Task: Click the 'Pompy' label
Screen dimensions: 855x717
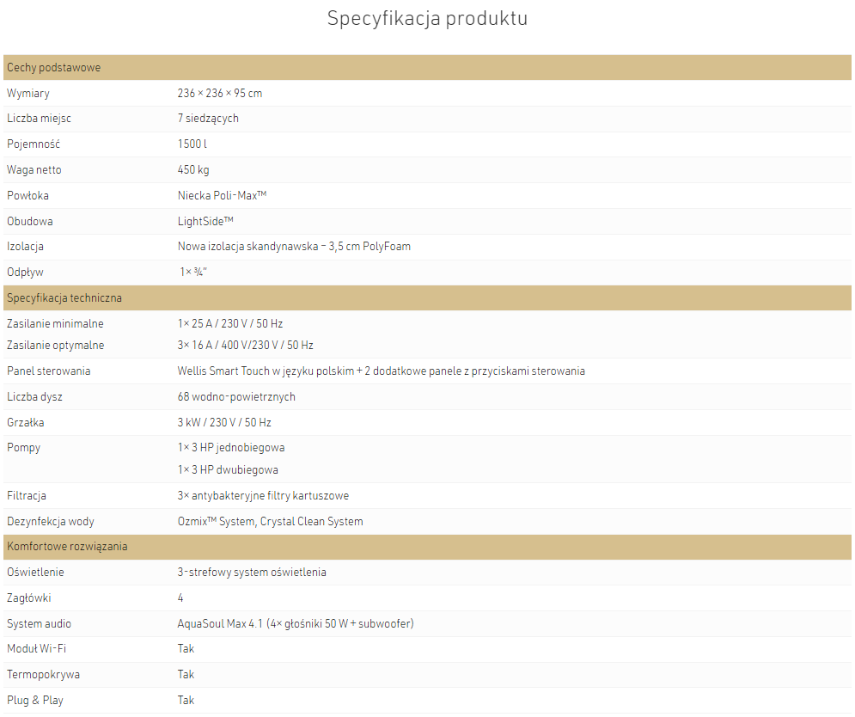Action: click(23, 448)
